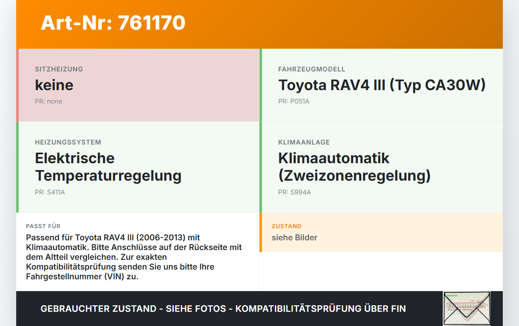Viewport: 519px width, 326px height.
Task: Select the 'PASST FÜR' label
Action: click(x=43, y=226)
